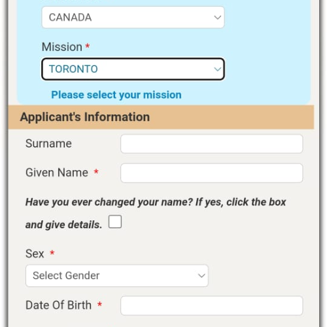Click the Applicant's Information section header

[x=161, y=117]
